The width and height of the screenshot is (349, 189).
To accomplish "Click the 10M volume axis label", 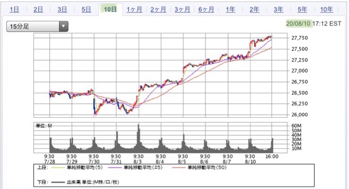I will (296, 148).
